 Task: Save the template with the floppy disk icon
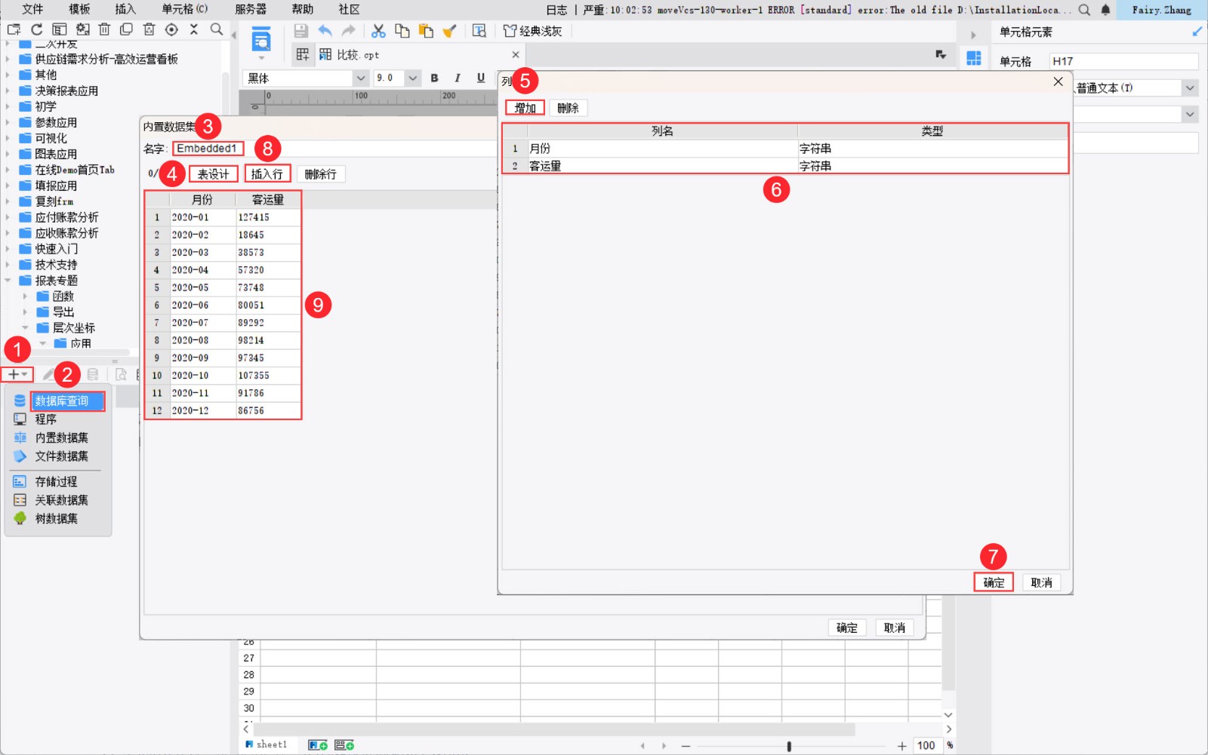pyautogui.click(x=300, y=31)
